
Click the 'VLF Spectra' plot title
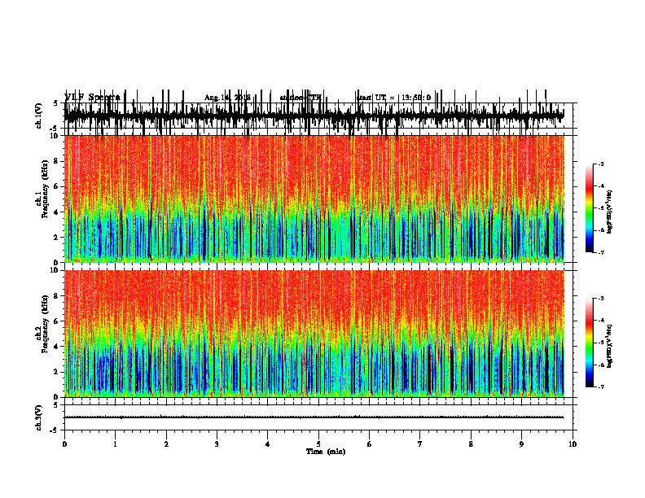92,98
